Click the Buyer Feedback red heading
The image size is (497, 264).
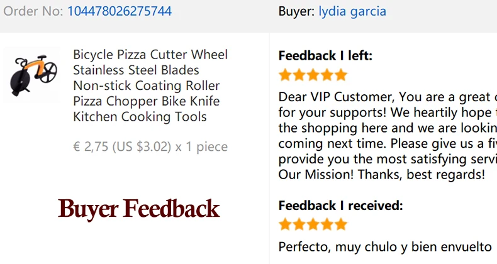click(139, 209)
